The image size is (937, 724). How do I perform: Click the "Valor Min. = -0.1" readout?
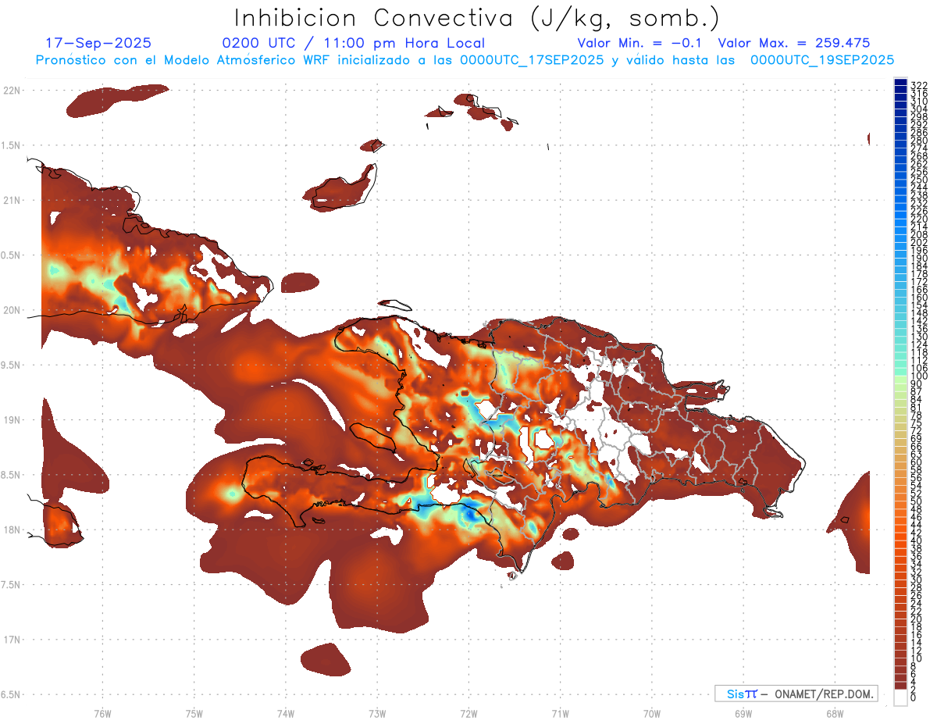tap(640, 44)
